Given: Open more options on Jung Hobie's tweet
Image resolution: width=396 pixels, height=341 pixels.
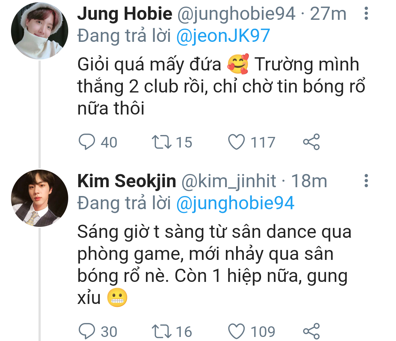Looking at the screenshot, I should (366, 14).
